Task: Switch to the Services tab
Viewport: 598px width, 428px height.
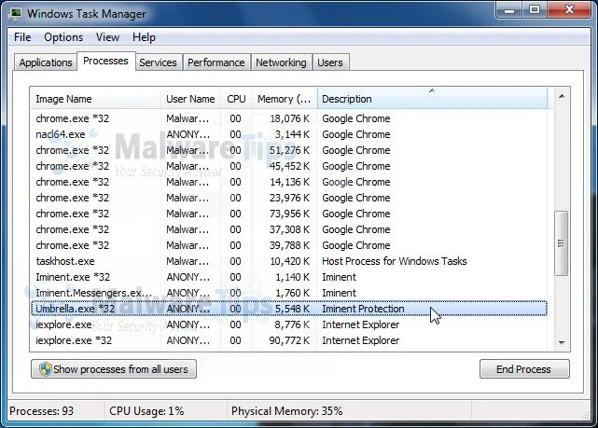Action: click(158, 62)
